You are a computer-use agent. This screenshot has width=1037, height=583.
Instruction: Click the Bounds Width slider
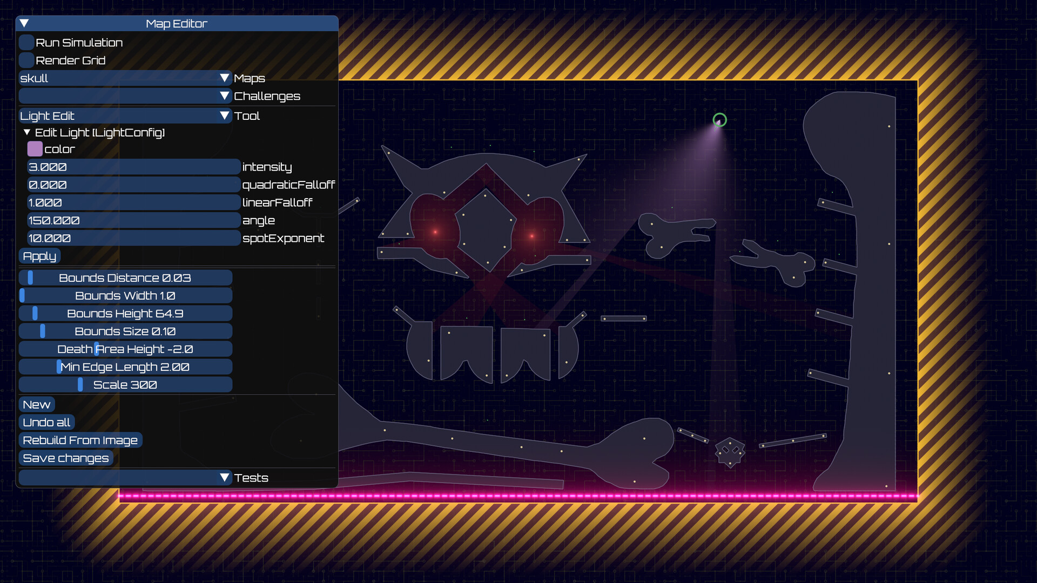(x=125, y=295)
